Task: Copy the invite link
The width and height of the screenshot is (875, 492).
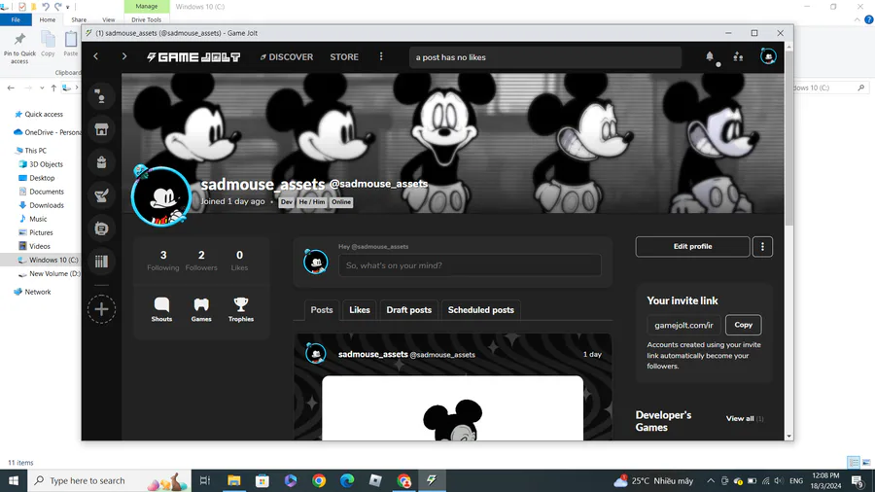Action: (744, 325)
